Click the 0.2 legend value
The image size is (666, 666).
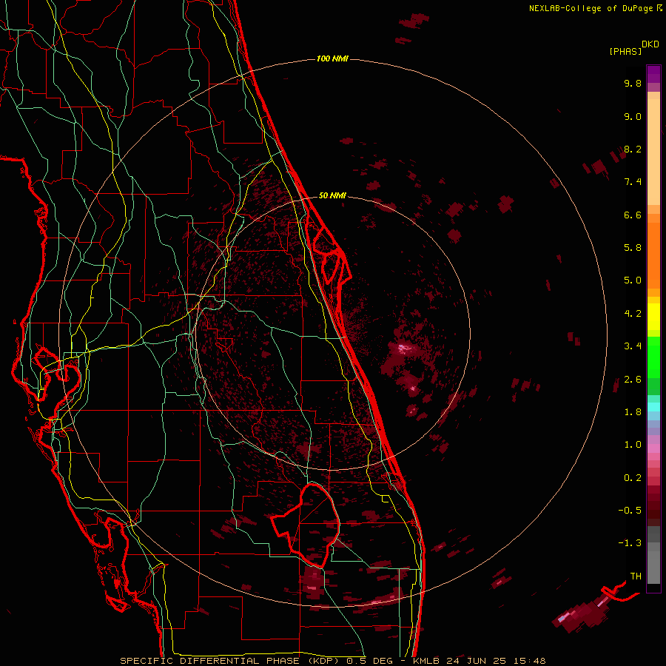[x=633, y=478]
